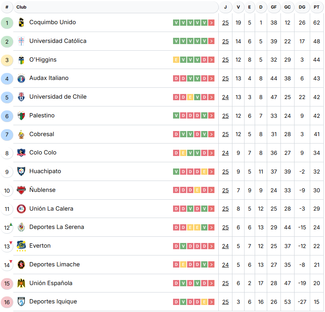Click O'Higgins yellow draw result box
The width and height of the screenshot is (325, 312).
[x=176, y=60]
